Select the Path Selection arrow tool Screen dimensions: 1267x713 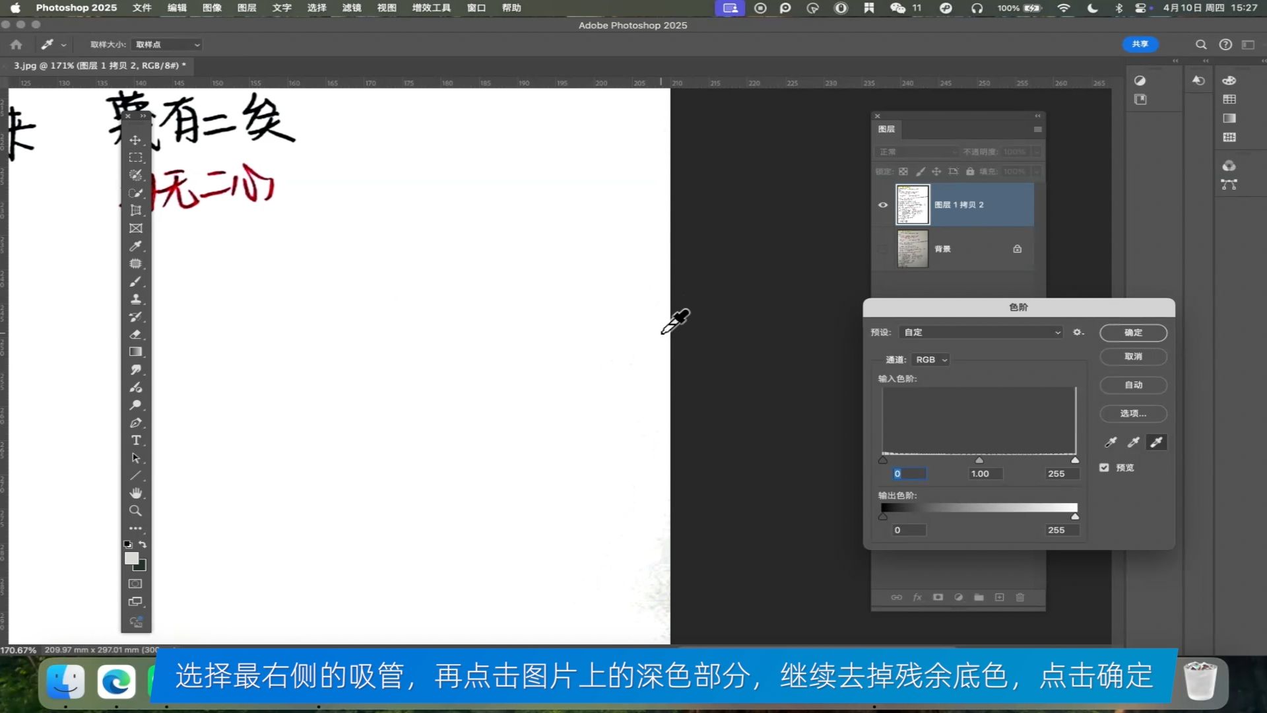135,458
